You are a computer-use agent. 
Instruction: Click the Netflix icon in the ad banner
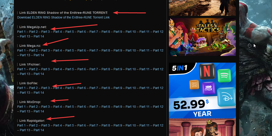coord(207,71)
